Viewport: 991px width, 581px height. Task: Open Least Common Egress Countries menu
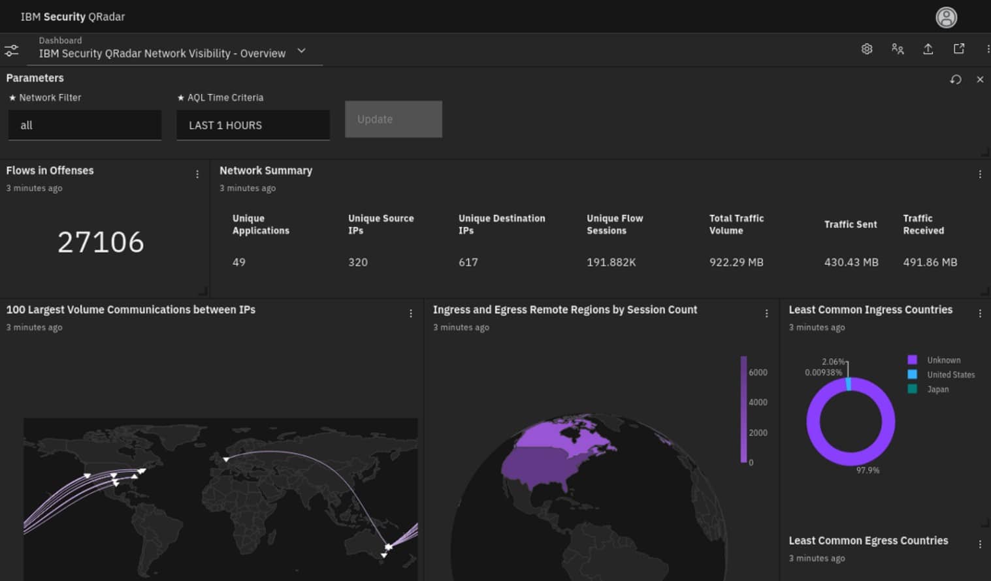[x=980, y=544]
